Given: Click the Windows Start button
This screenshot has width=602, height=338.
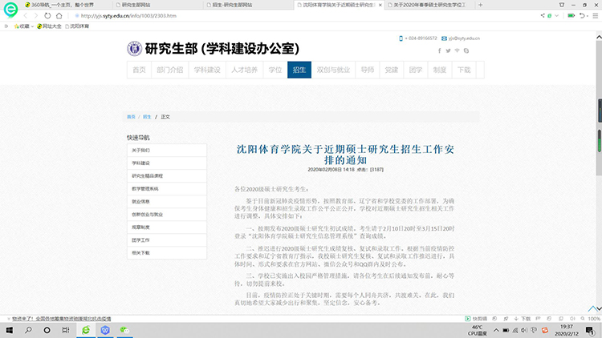Looking at the screenshot, I should click(8, 330).
